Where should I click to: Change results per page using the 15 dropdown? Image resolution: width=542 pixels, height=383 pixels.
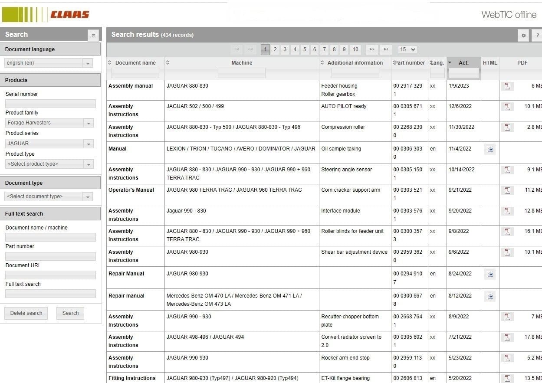click(x=407, y=49)
